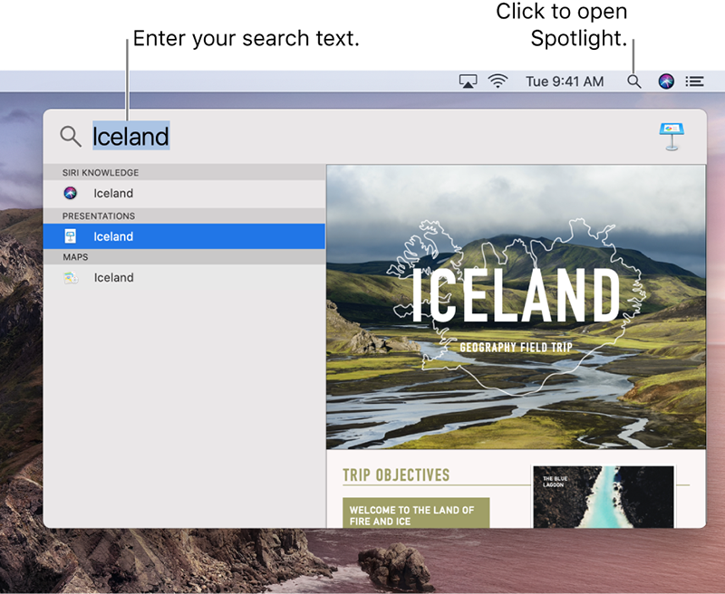Click the Keynote app icon in search bar
Image resolution: width=725 pixels, height=594 pixels.
pos(671,137)
